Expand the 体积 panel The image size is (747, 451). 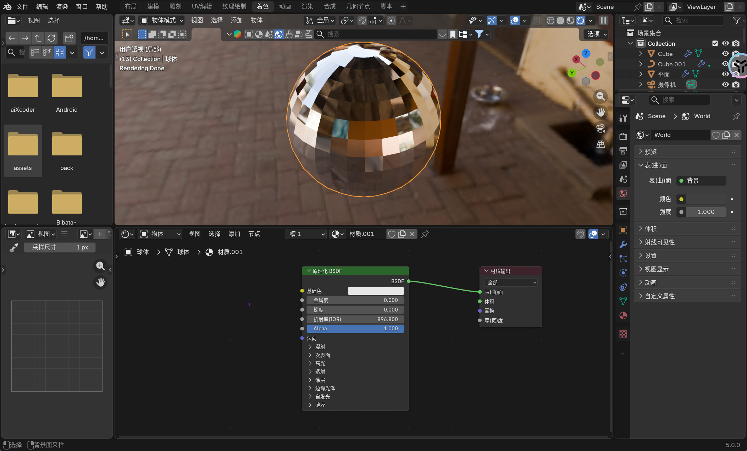(x=651, y=229)
